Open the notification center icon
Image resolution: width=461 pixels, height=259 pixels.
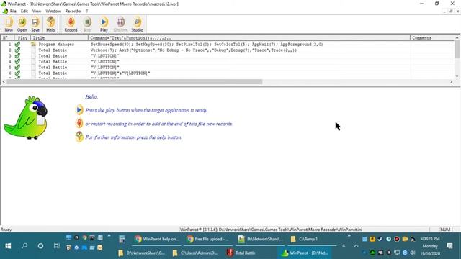(x=449, y=246)
